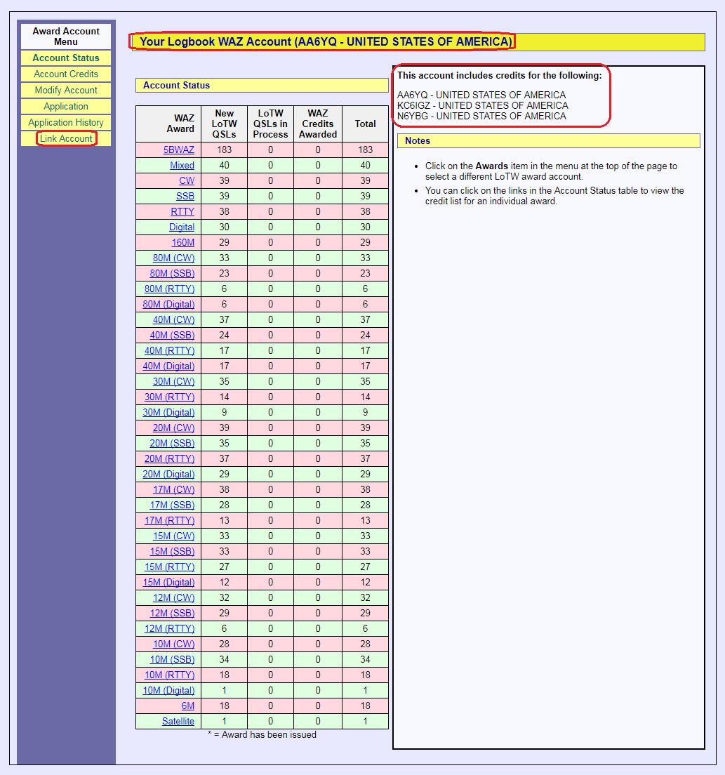Open the 5BWAZ award credit list
The image size is (725, 775).
(x=178, y=150)
